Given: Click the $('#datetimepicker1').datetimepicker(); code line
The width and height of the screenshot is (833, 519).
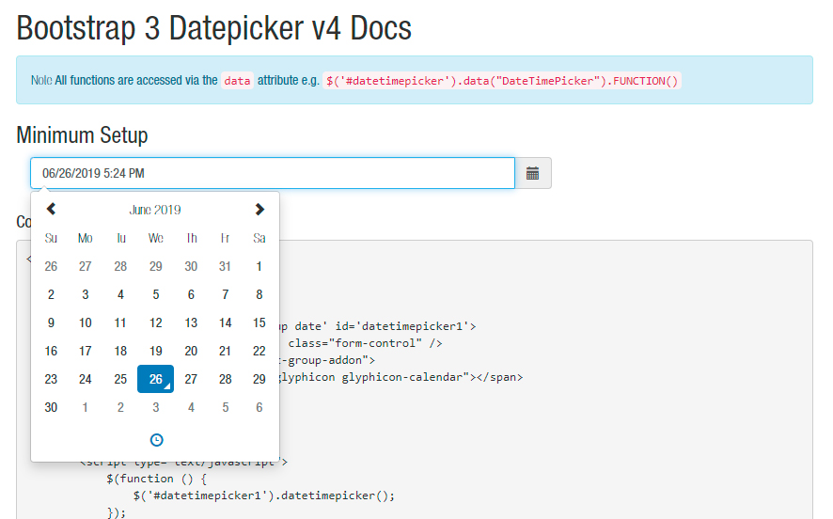Looking at the screenshot, I should tap(264, 495).
